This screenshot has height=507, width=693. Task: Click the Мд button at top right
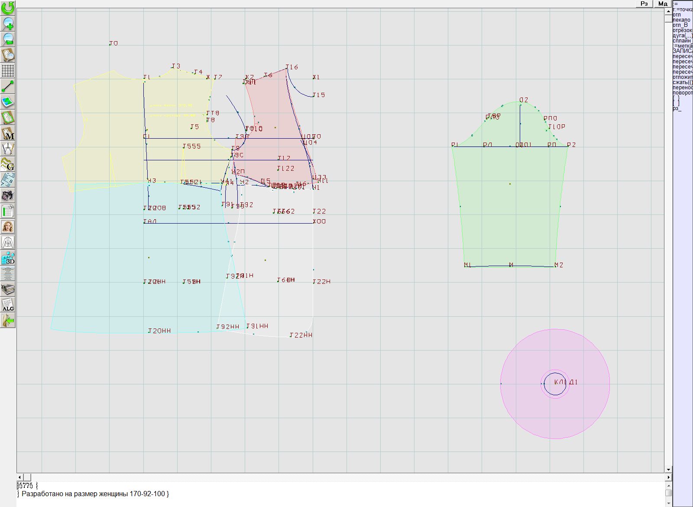click(x=663, y=3)
